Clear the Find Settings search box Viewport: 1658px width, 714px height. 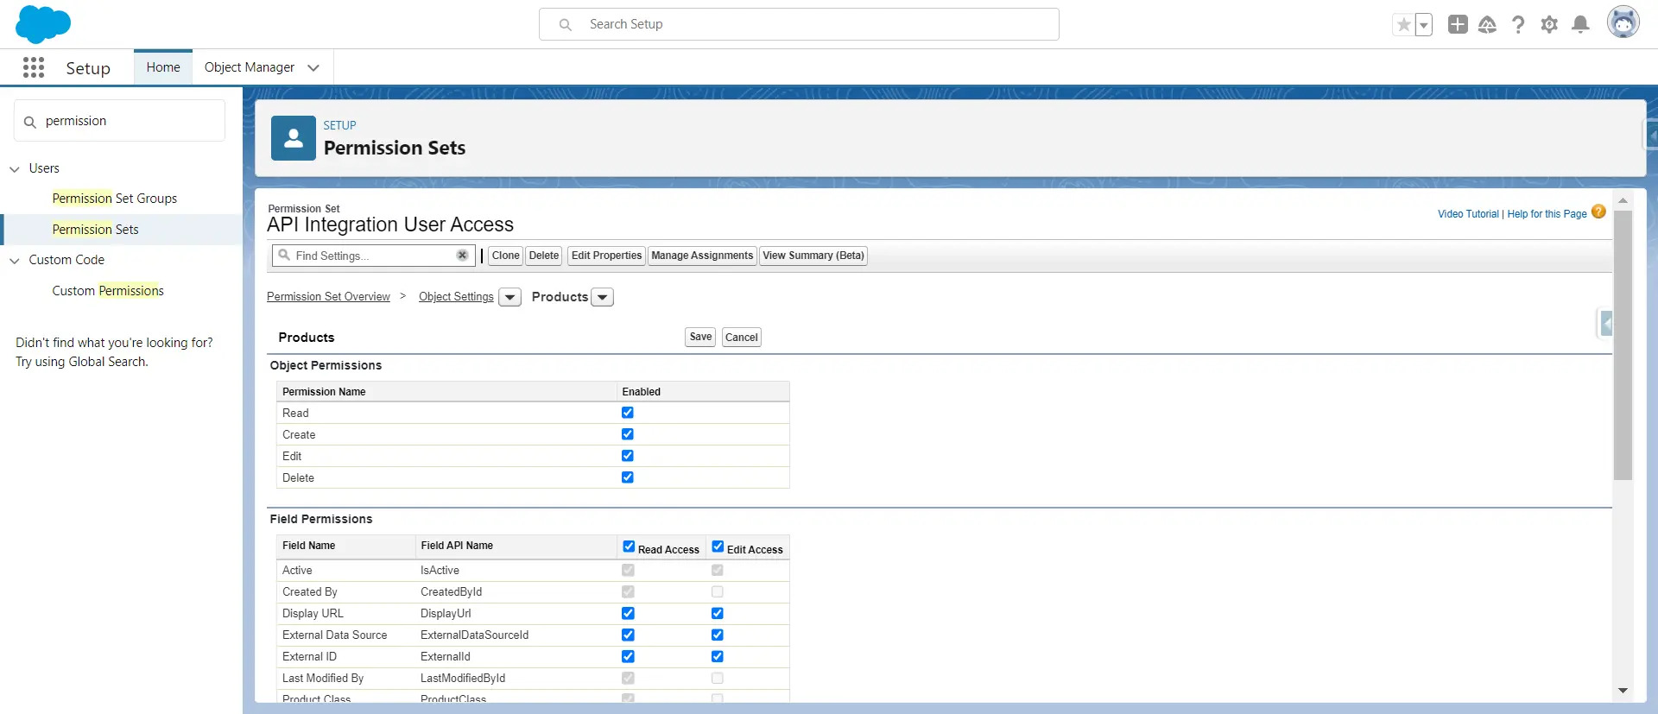(462, 256)
